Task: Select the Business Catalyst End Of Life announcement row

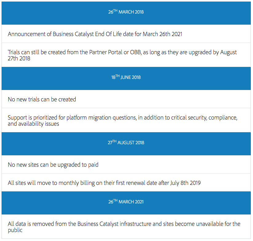Action: tap(126, 34)
